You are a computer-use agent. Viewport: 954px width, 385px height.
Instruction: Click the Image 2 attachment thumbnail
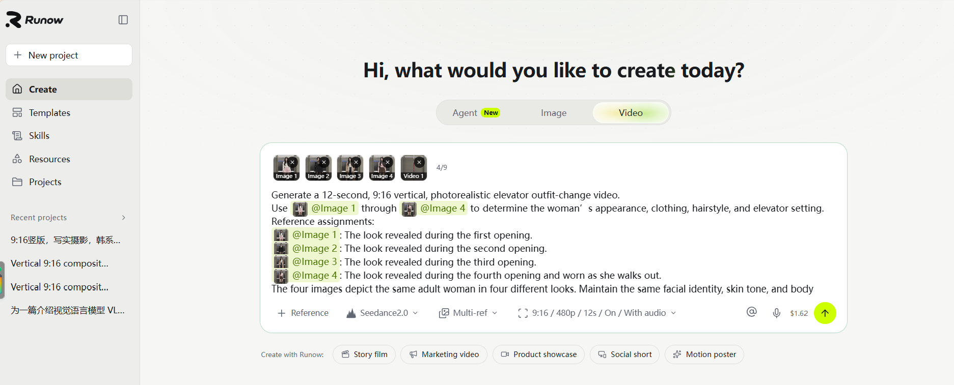(318, 168)
